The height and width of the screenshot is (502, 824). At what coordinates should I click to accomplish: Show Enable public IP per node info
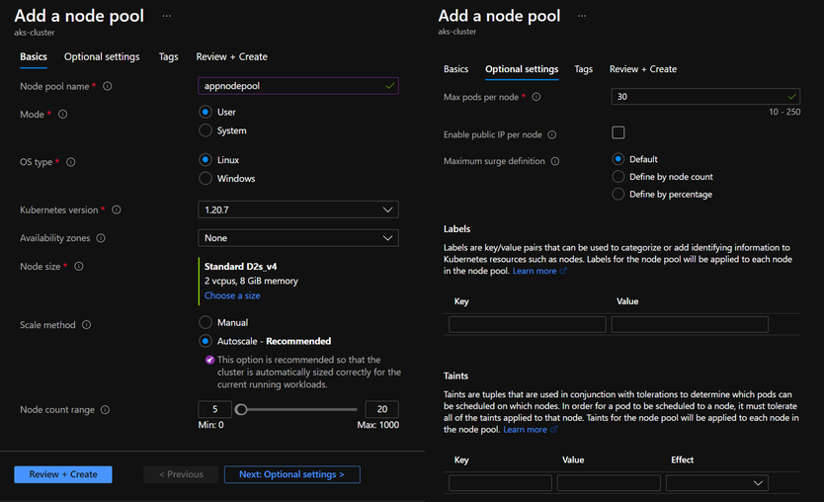click(551, 134)
